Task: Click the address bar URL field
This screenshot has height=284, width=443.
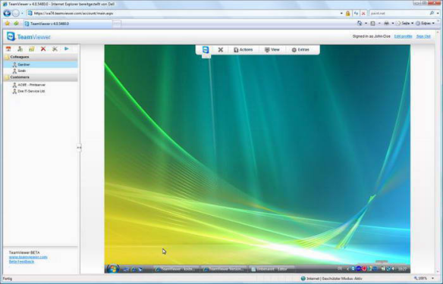Action: point(184,14)
